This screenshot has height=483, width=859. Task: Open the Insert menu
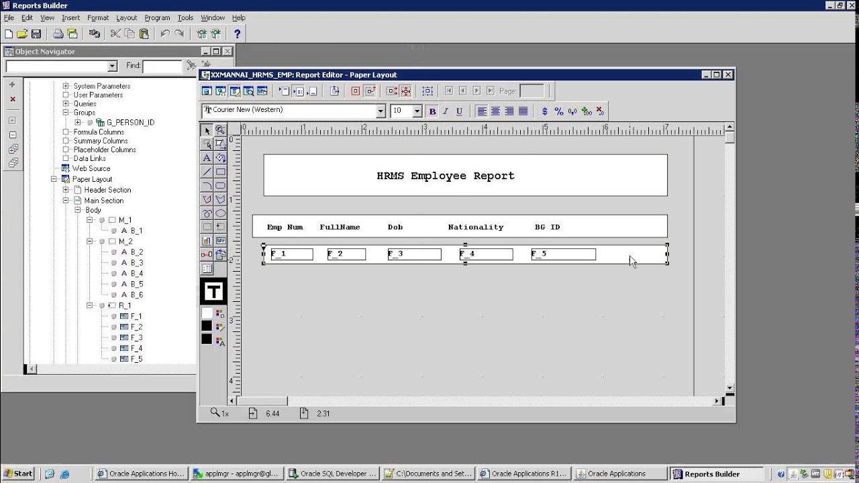click(70, 17)
